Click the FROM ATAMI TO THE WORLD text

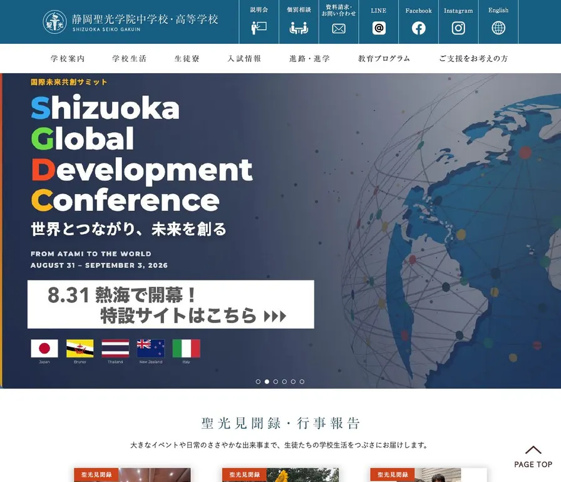(91, 254)
